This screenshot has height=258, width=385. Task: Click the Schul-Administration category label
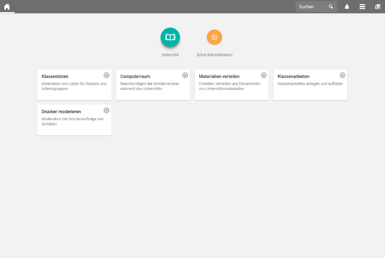point(214,55)
